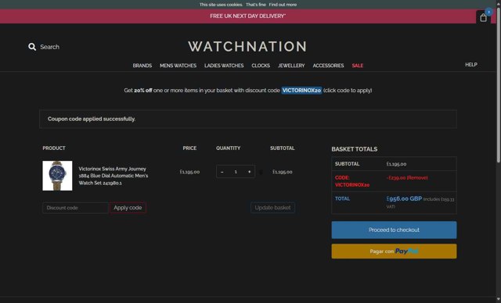Go to the Sale section
Screen dimensions: 501x303
tap(358, 66)
